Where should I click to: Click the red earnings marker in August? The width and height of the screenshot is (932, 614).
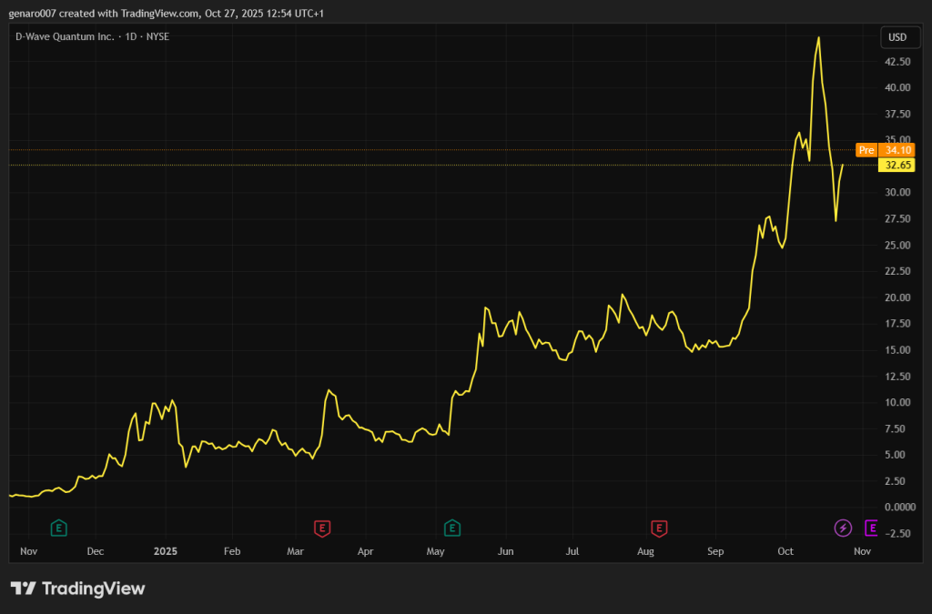[659, 527]
